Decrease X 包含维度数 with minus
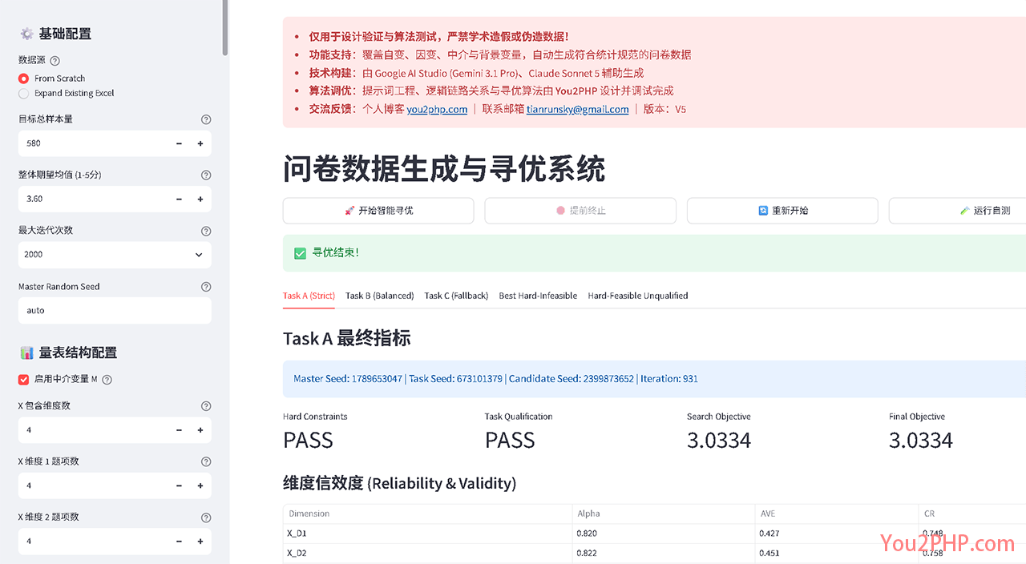The image size is (1026, 564). pos(179,430)
